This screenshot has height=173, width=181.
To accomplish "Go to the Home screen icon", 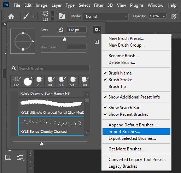I will pyautogui.click(x=11, y=16).
